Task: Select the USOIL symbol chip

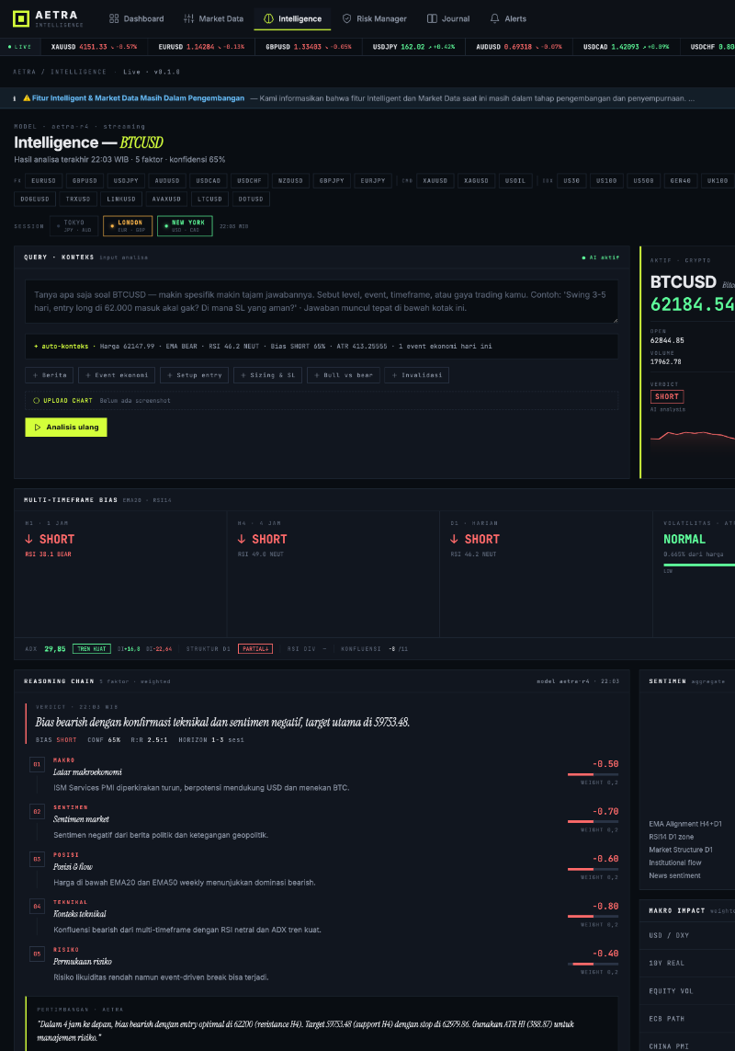Action: point(515,181)
